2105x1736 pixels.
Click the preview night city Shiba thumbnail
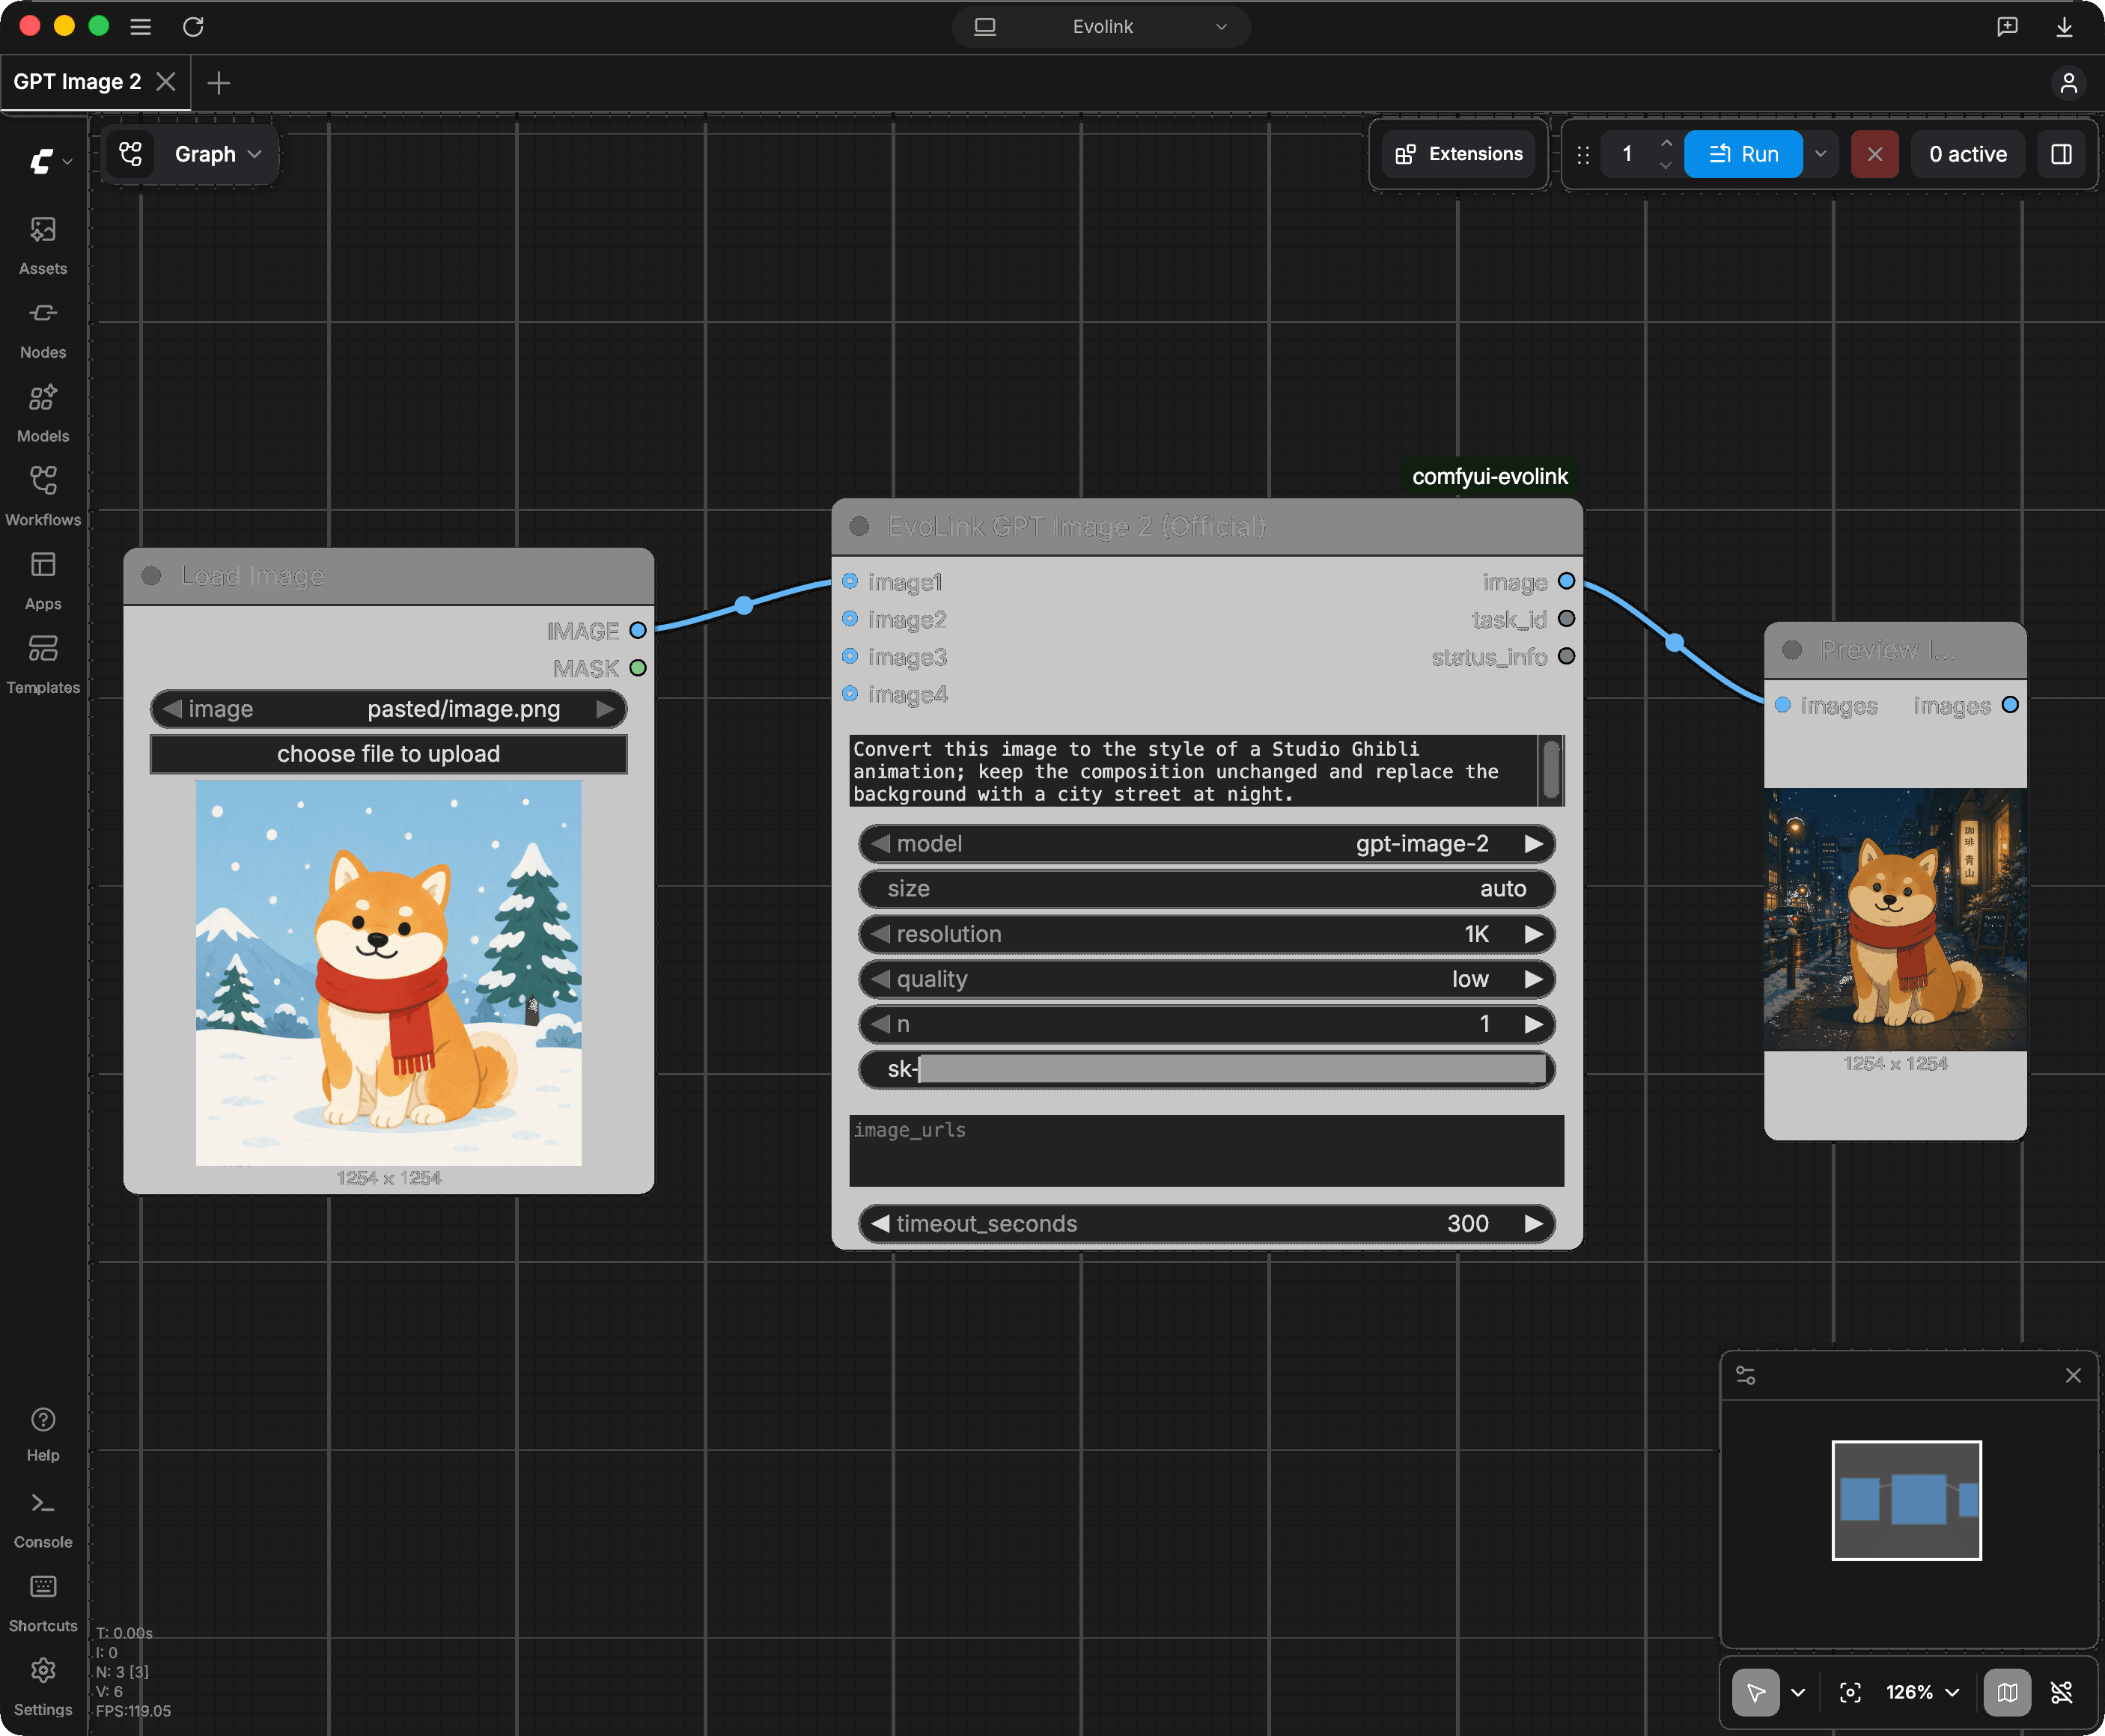1895,919
